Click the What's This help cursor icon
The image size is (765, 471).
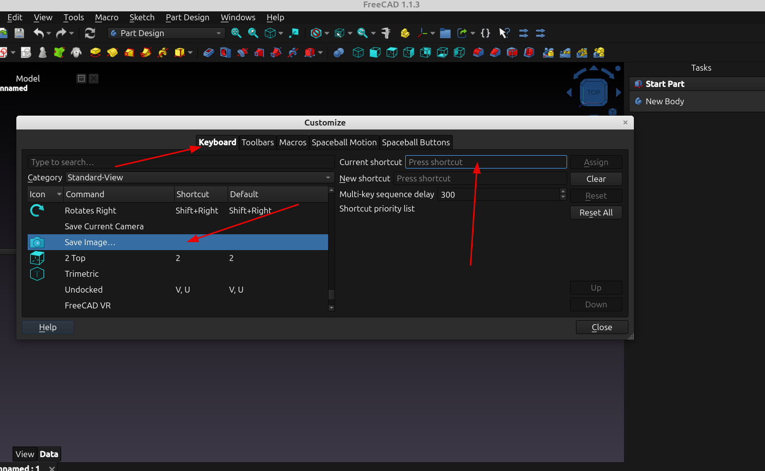[504, 33]
